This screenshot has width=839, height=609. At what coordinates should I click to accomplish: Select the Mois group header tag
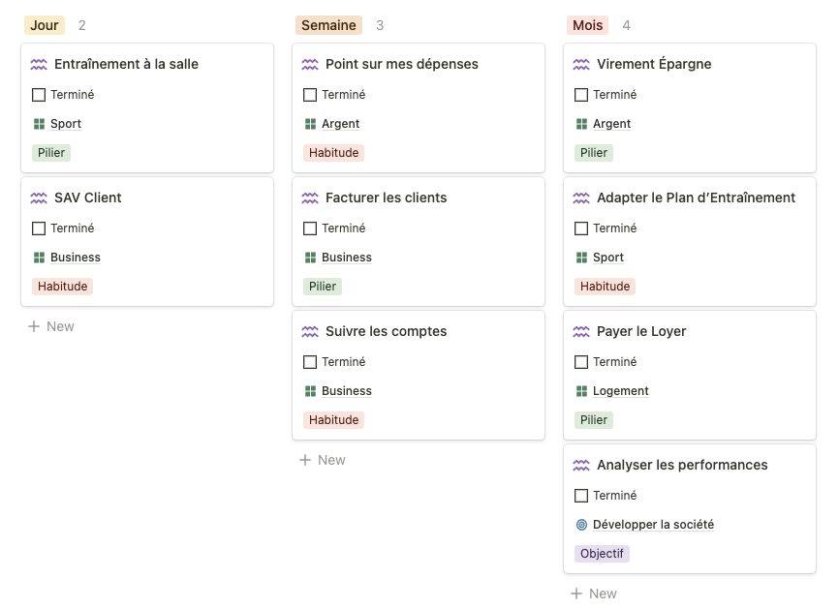point(587,25)
